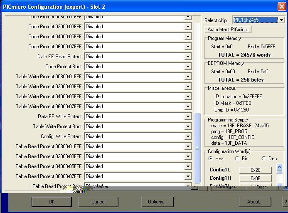Click the 'prog = 18F_PROG' text

click(229, 131)
